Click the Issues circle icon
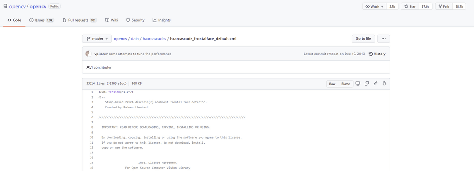Viewport: 474px width, 171px height. (31, 20)
